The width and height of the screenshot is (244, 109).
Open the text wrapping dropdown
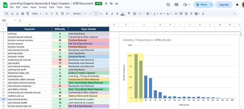162,14
